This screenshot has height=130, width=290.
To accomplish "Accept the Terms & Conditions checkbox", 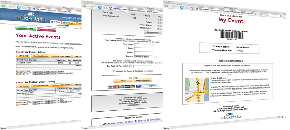I will click(115, 71).
